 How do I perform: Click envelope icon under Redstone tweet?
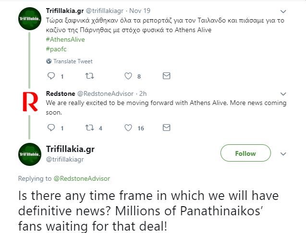[166, 128]
